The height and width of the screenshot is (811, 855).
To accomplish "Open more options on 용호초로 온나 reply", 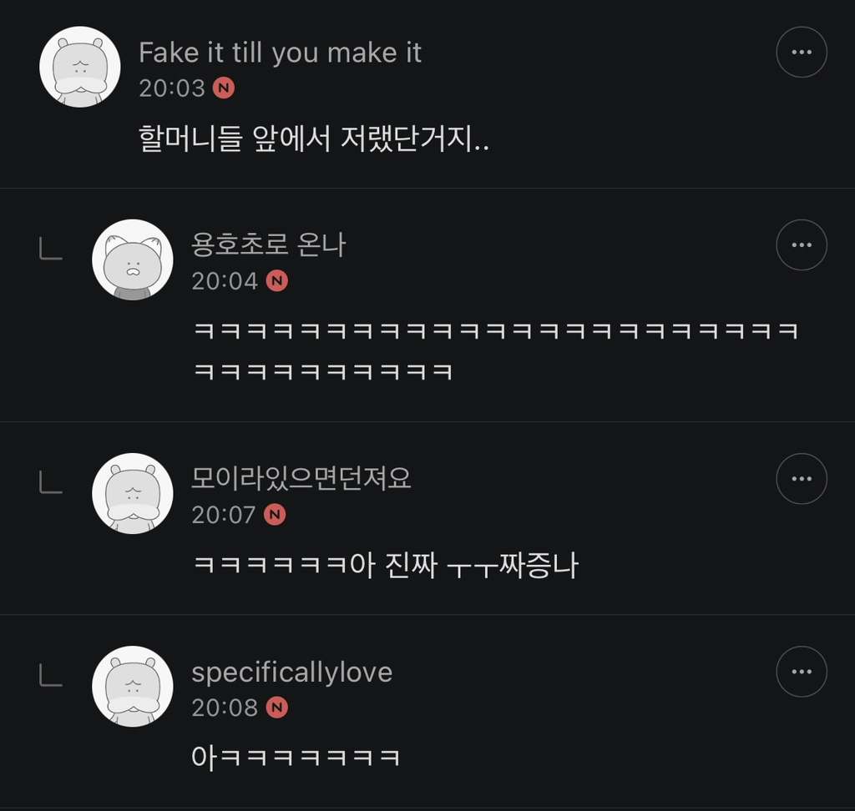I will [801, 244].
